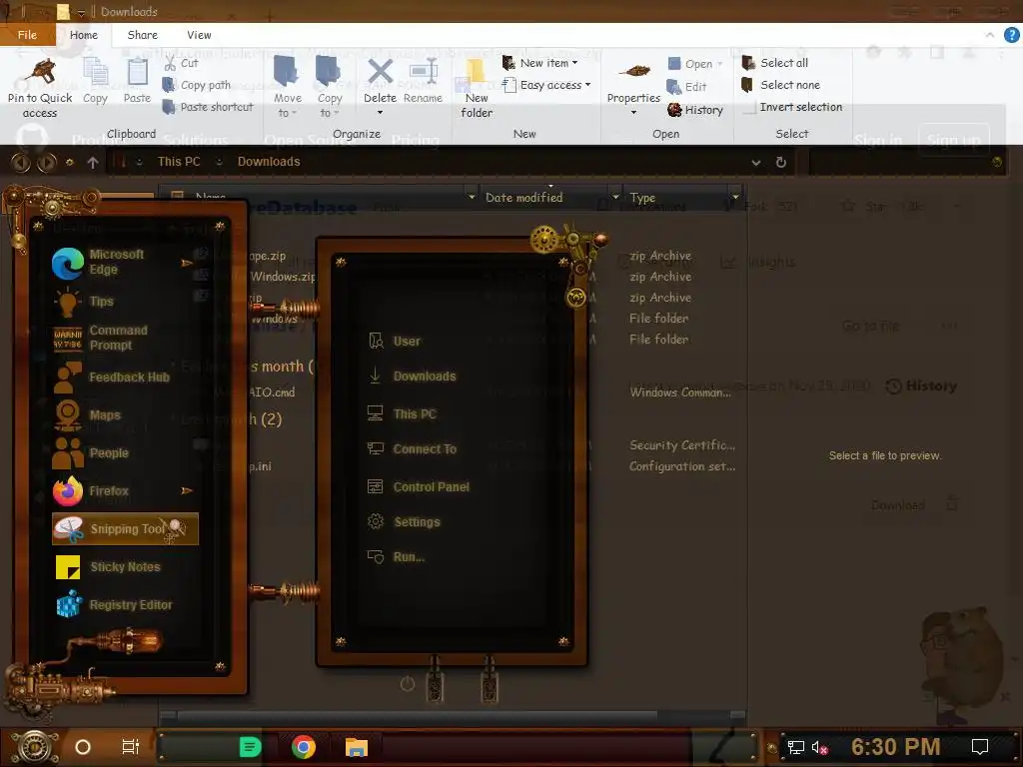The height and width of the screenshot is (767, 1023).
Task: Open Chrome from the taskbar
Action: click(304, 747)
